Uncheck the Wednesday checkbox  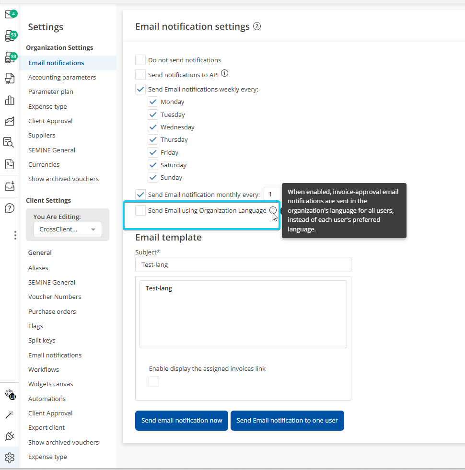153,127
